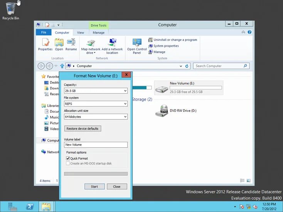Open the File tab
This screenshot has height=212, width=283.
pyautogui.click(x=44, y=32)
